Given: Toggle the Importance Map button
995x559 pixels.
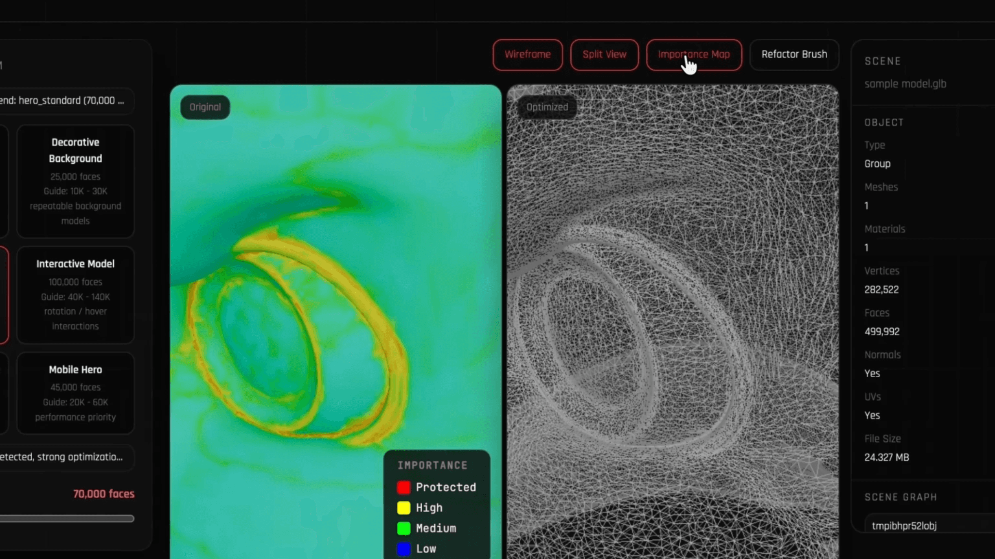Looking at the screenshot, I should [694, 55].
